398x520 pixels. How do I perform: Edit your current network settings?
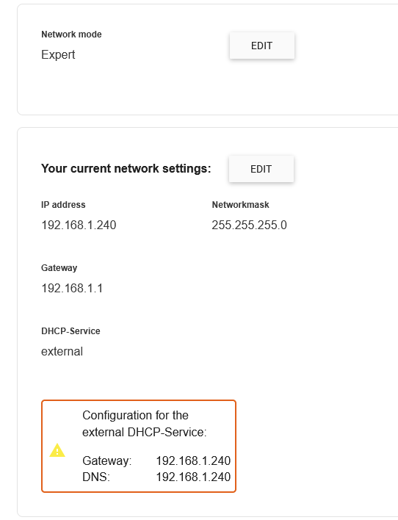coord(261,169)
